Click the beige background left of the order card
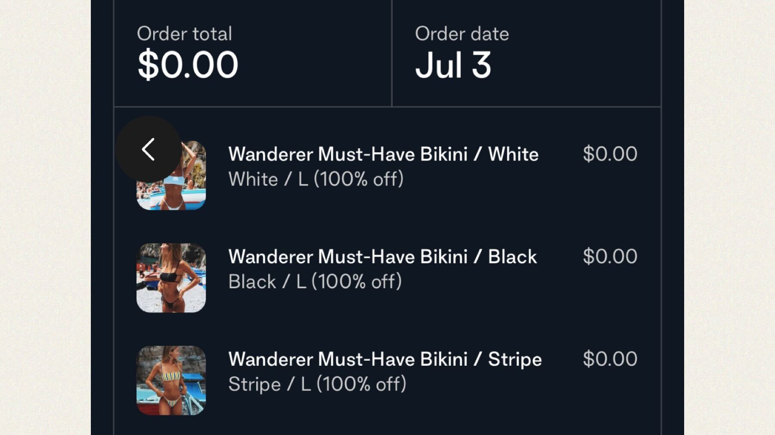The width and height of the screenshot is (775, 435). [x=45, y=215]
